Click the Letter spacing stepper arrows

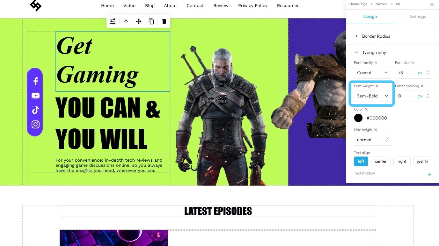(428, 96)
